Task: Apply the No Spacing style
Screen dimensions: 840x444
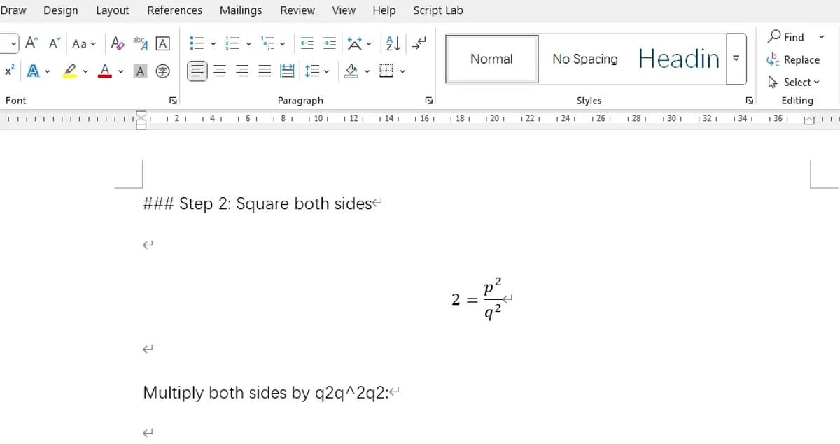Action: [584, 59]
